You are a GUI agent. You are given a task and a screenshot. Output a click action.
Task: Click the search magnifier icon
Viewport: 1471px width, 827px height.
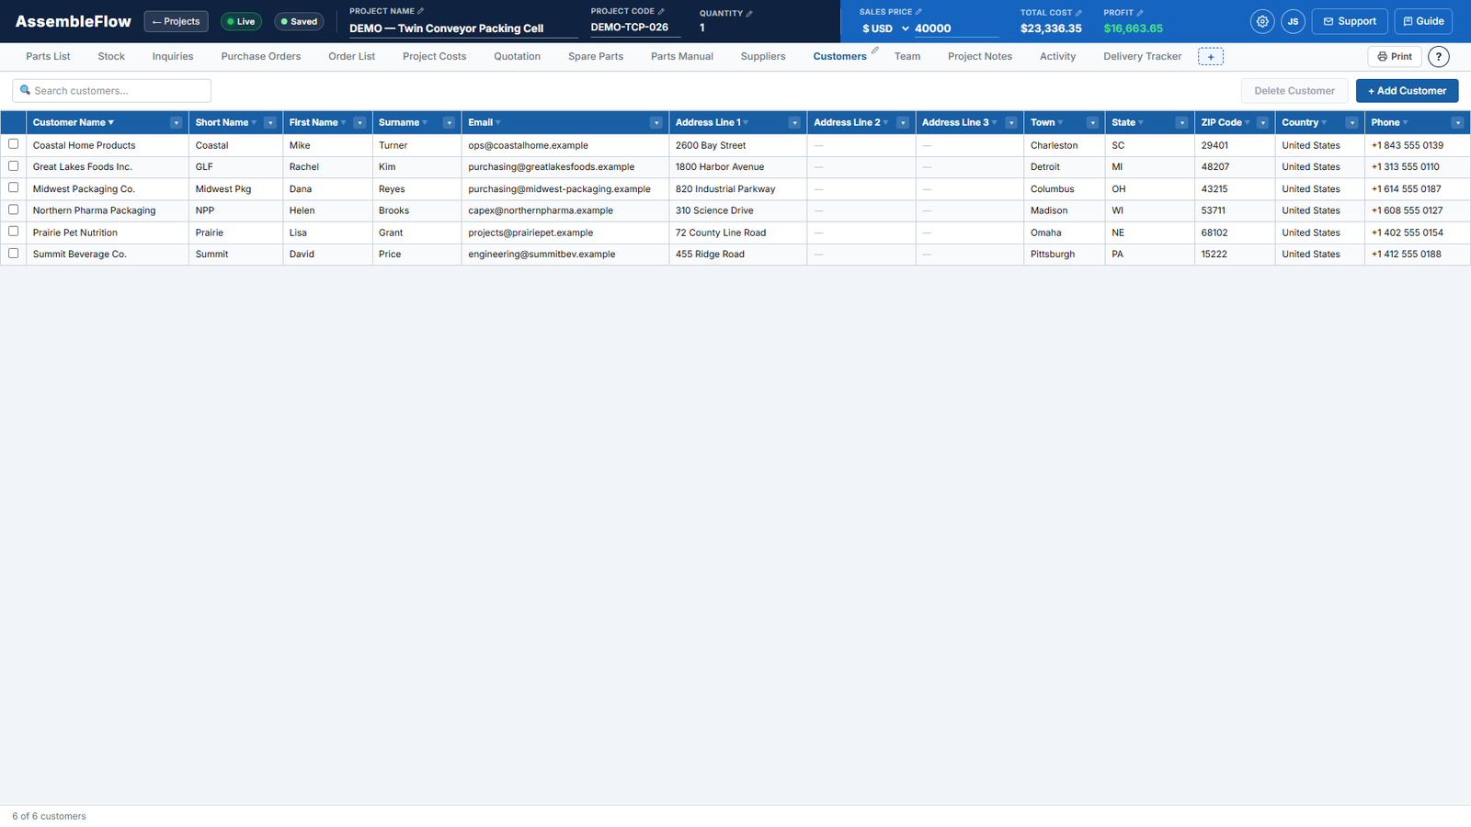pyautogui.click(x=26, y=90)
